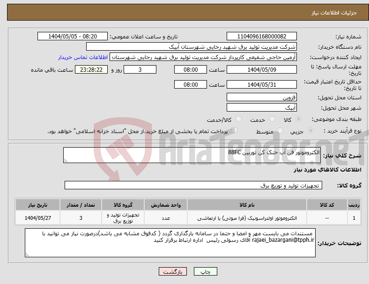
Task: Click the remaining days field showing 3
Action: (x=140, y=70)
